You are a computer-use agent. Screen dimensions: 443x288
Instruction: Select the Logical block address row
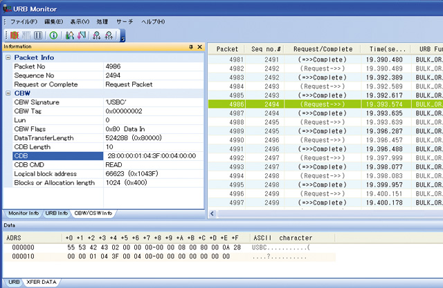point(108,174)
